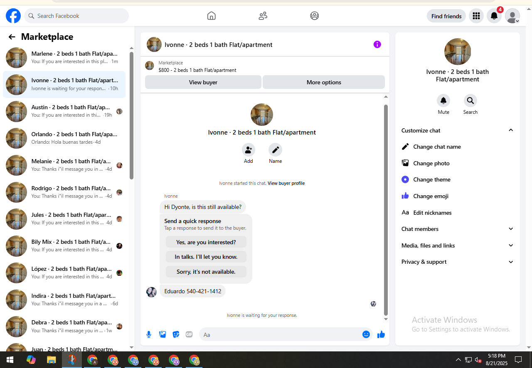Screen dimensions: 532x368
Task: Click the $800 Marketplace listing thumbnail
Action: tap(150, 66)
